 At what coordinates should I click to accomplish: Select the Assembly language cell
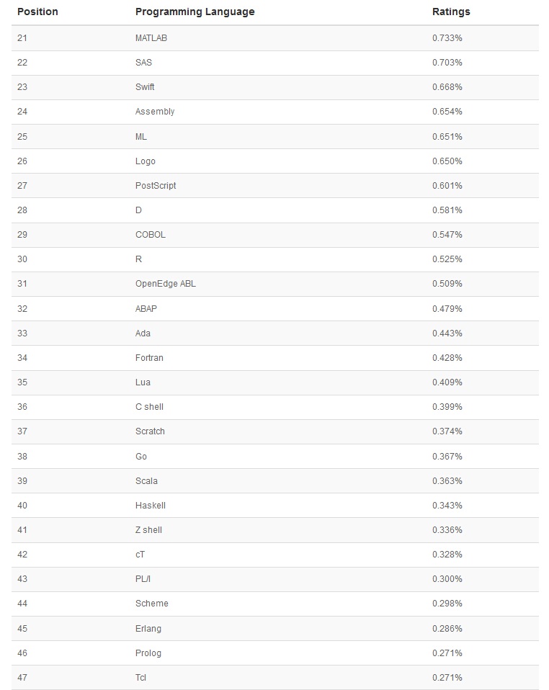click(x=155, y=112)
